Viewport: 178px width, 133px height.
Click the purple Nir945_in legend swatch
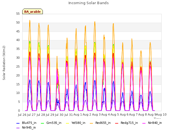(18, 128)
